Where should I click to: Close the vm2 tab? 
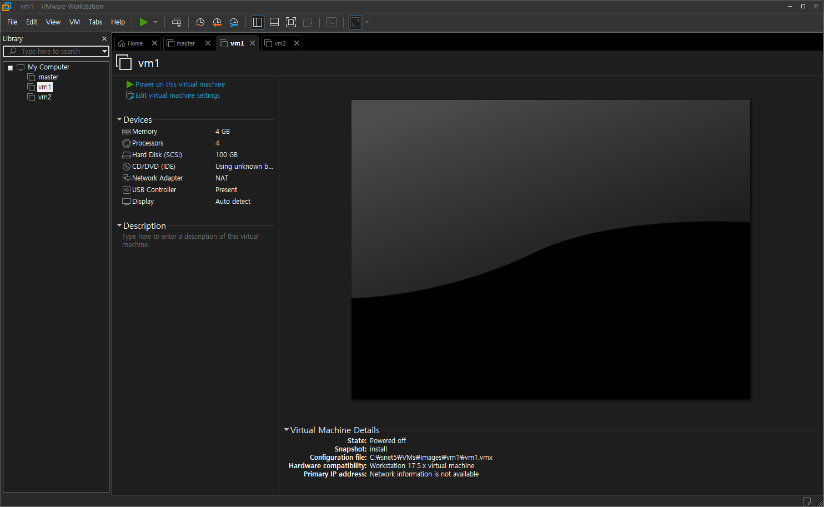[297, 43]
